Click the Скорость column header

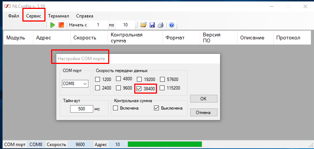(89, 38)
